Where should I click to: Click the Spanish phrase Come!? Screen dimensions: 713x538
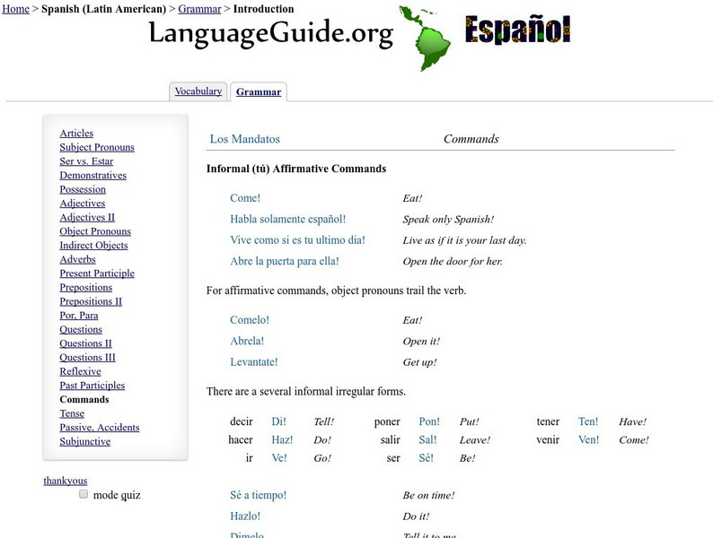click(x=245, y=198)
